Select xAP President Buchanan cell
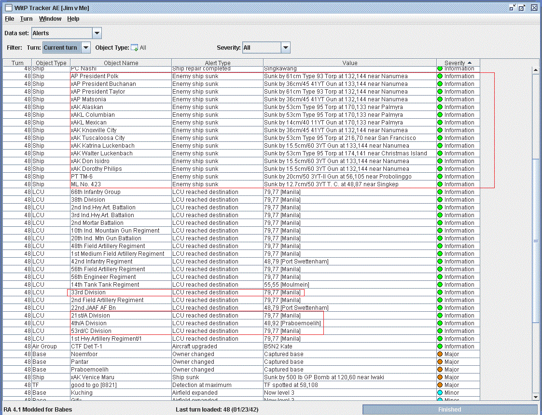Screen dimensions: 542x415 coord(121,84)
